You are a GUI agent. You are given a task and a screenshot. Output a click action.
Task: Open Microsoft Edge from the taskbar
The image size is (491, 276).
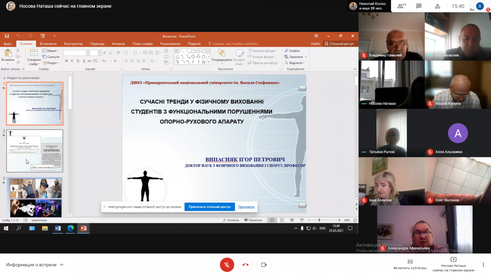70,229
